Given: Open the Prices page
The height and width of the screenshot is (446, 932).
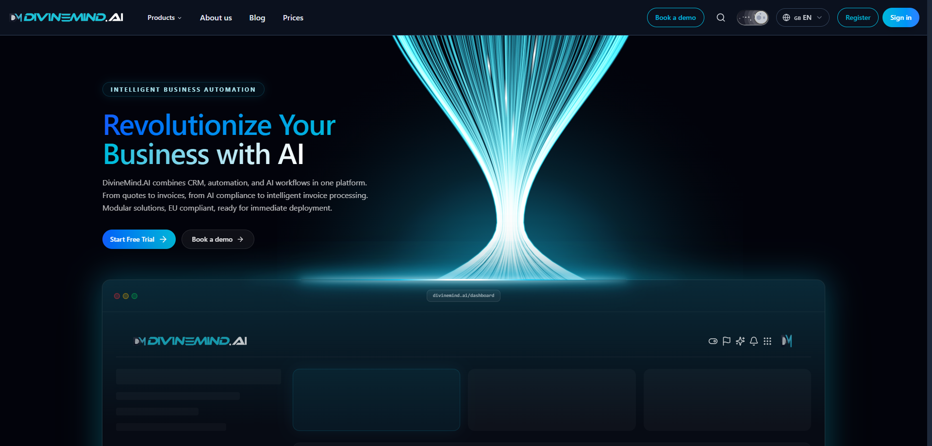Looking at the screenshot, I should (293, 17).
